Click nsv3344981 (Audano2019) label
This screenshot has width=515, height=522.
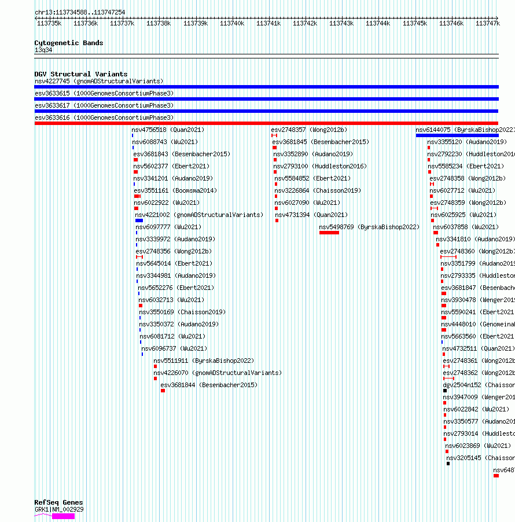pos(176,275)
